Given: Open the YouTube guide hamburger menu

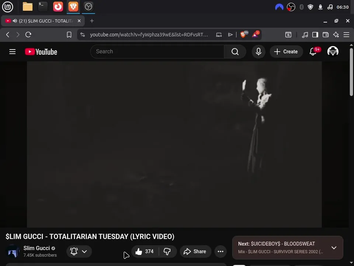Looking at the screenshot, I should click(x=13, y=52).
